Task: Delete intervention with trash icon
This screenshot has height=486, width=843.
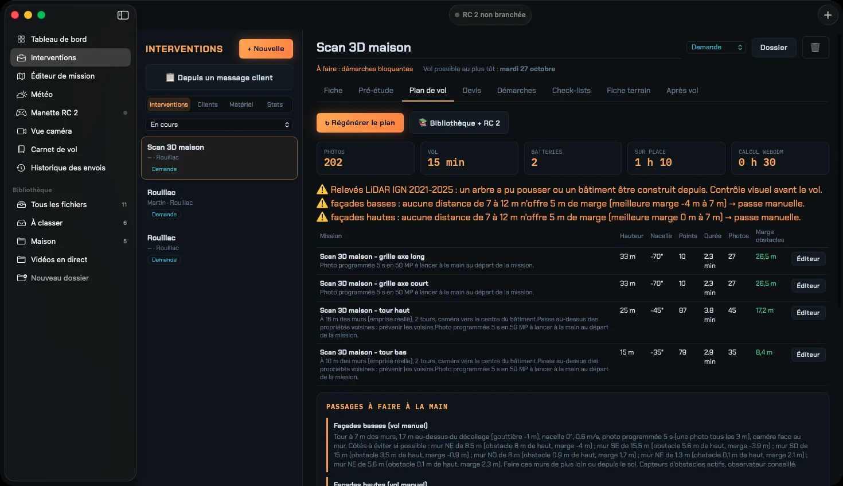Action: pyautogui.click(x=815, y=48)
